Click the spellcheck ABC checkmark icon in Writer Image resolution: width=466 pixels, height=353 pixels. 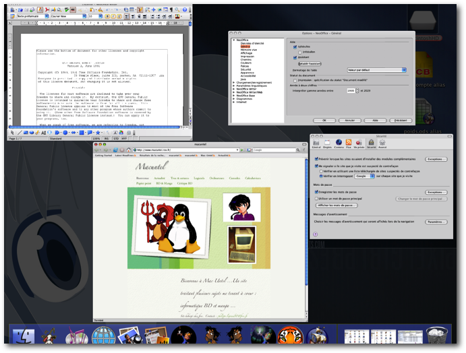(x=67, y=10)
